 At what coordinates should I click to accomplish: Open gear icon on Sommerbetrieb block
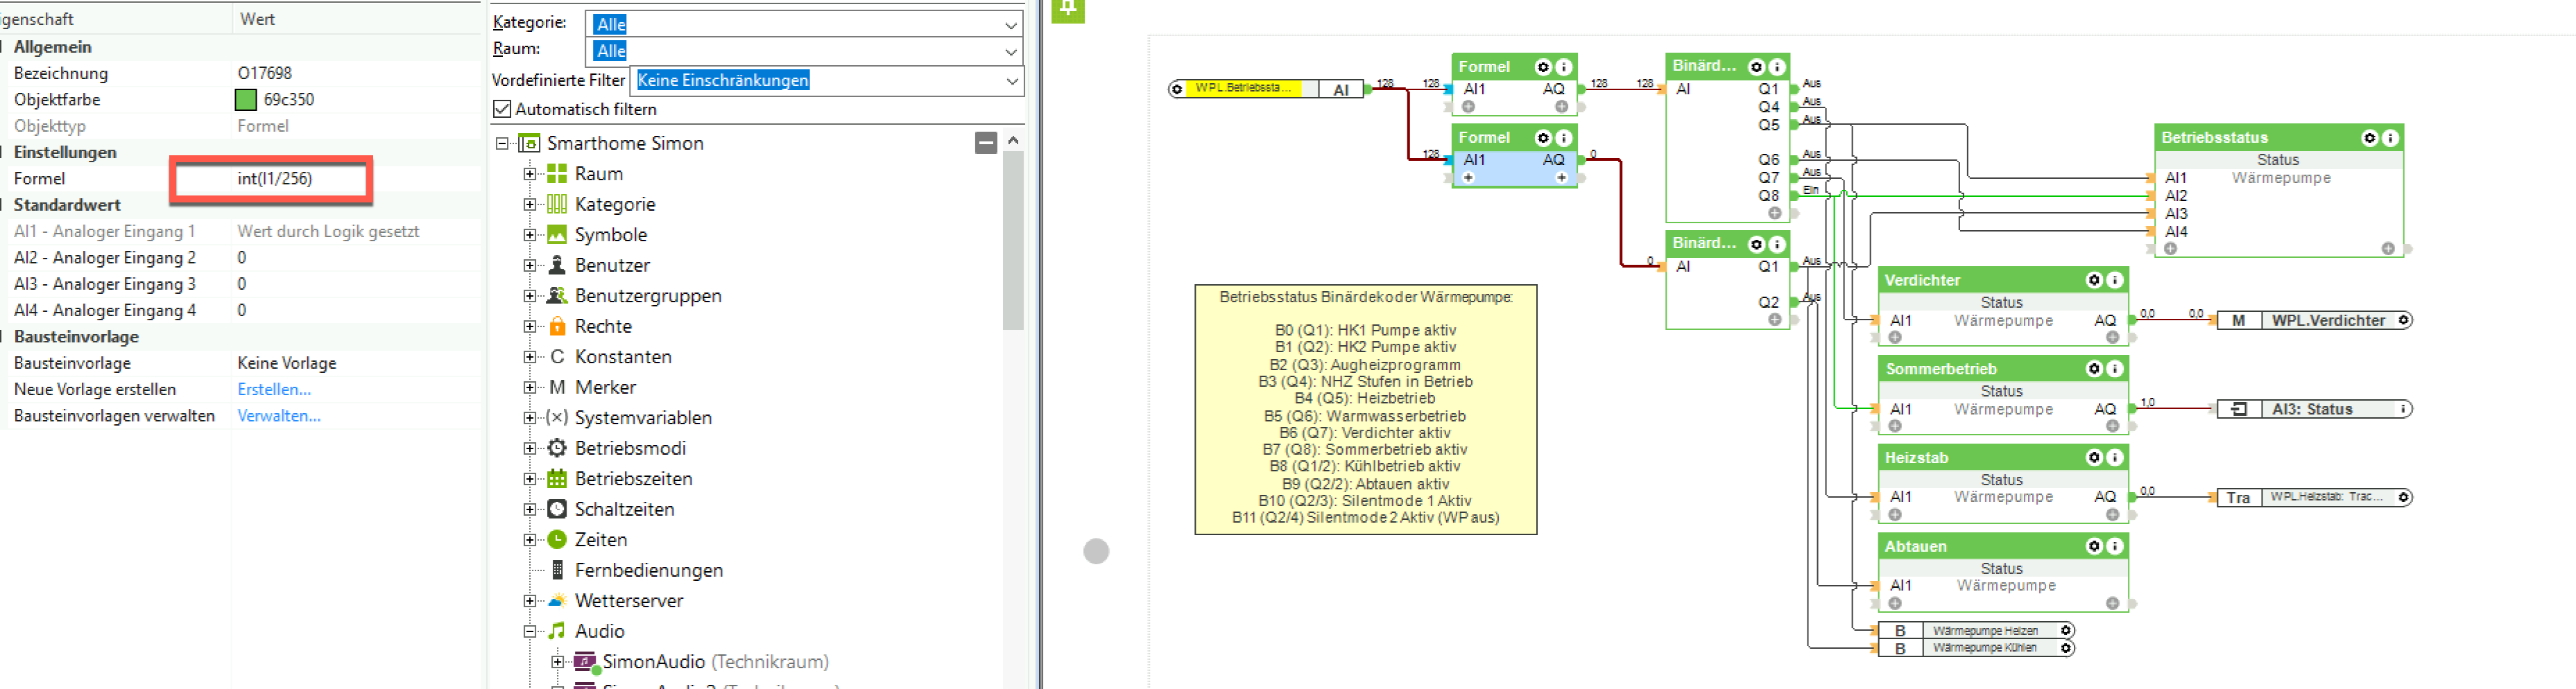2094,369
